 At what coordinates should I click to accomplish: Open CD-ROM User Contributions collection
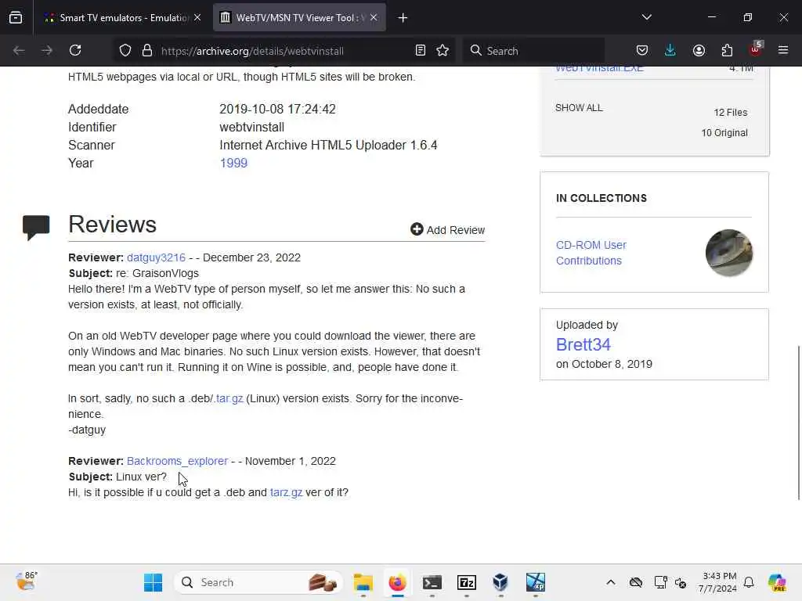coord(591,253)
